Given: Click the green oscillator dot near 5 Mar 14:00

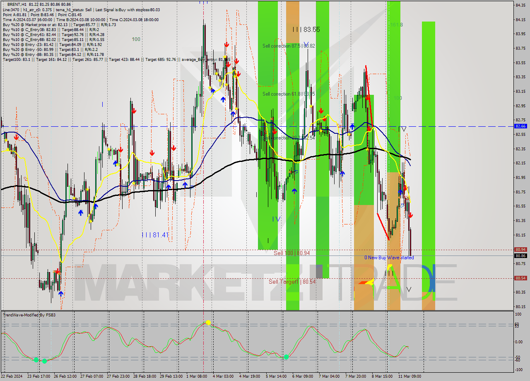Looking at the screenshot, I should pos(286,357).
